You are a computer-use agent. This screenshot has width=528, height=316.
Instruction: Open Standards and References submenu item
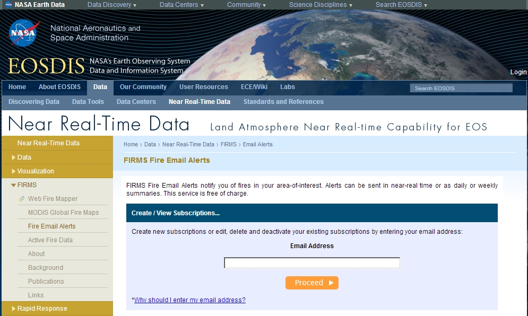click(283, 102)
